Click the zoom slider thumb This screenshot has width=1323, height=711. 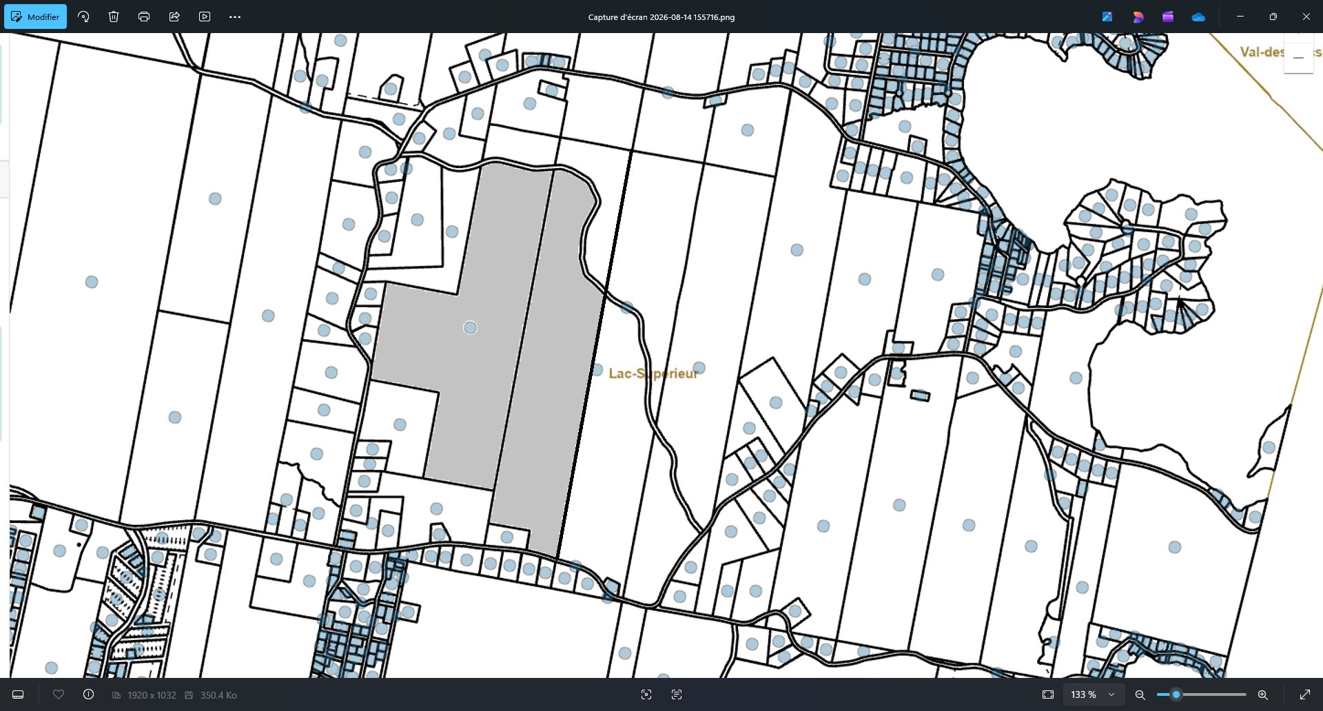click(x=1176, y=694)
